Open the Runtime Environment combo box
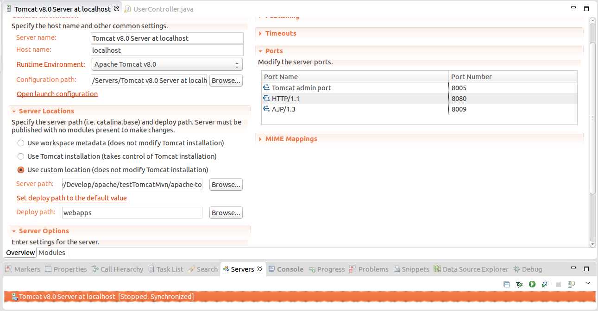The width and height of the screenshot is (598, 311). tap(167, 64)
